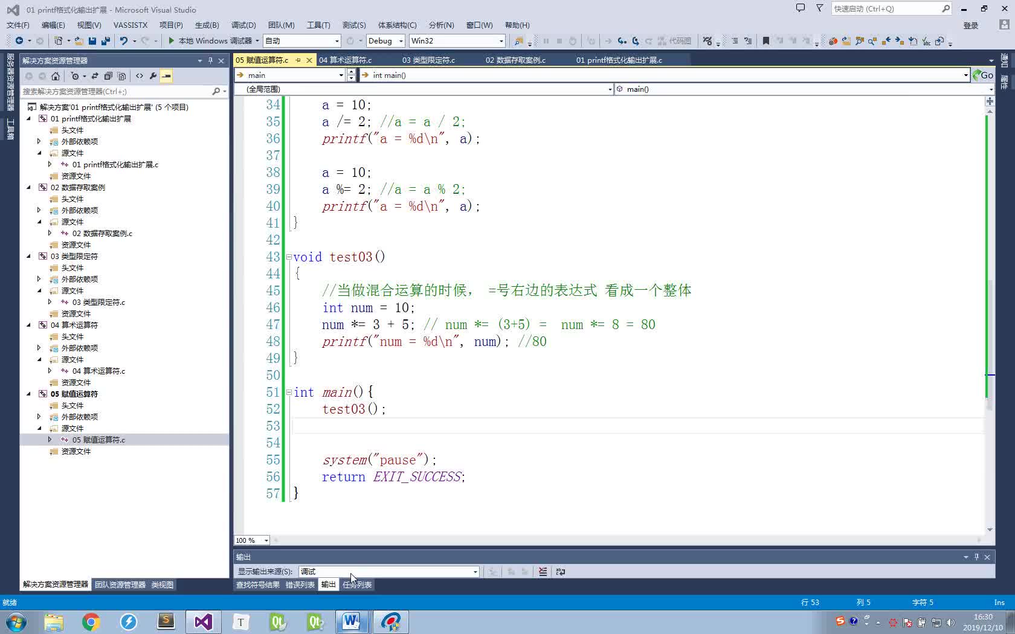This screenshot has height=634, width=1015.
Task: Open the 生成(B) build menu
Action: [207, 25]
